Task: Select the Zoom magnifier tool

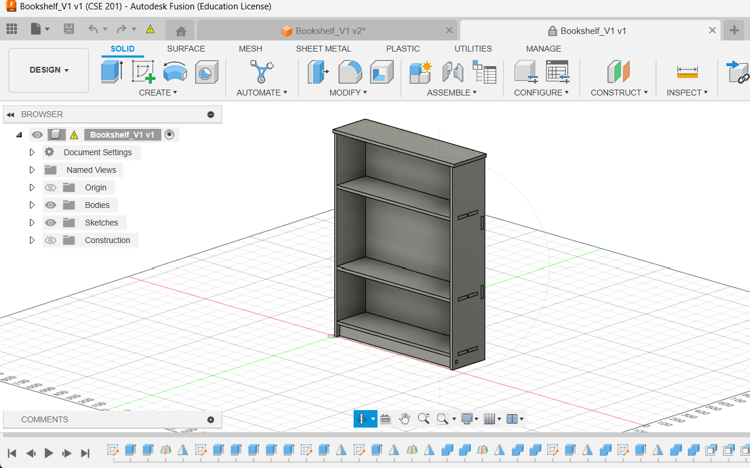Action: tap(423, 419)
